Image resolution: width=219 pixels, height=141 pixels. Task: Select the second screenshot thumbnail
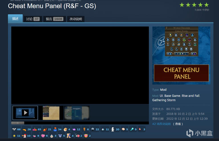(51, 113)
